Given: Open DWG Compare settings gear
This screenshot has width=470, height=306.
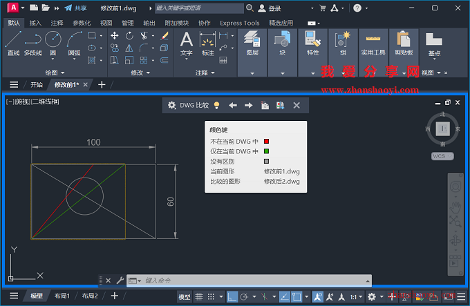Looking at the screenshot, I should pyautogui.click(x=171, y=106).
